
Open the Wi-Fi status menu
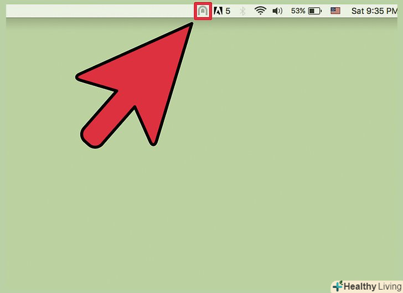pyautogui.click(x=260, y=11)
